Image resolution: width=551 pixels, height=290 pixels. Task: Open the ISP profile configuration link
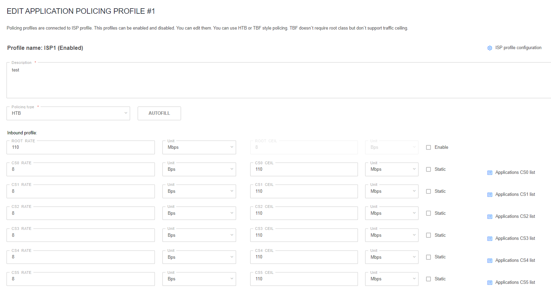(x=518, y=48)
